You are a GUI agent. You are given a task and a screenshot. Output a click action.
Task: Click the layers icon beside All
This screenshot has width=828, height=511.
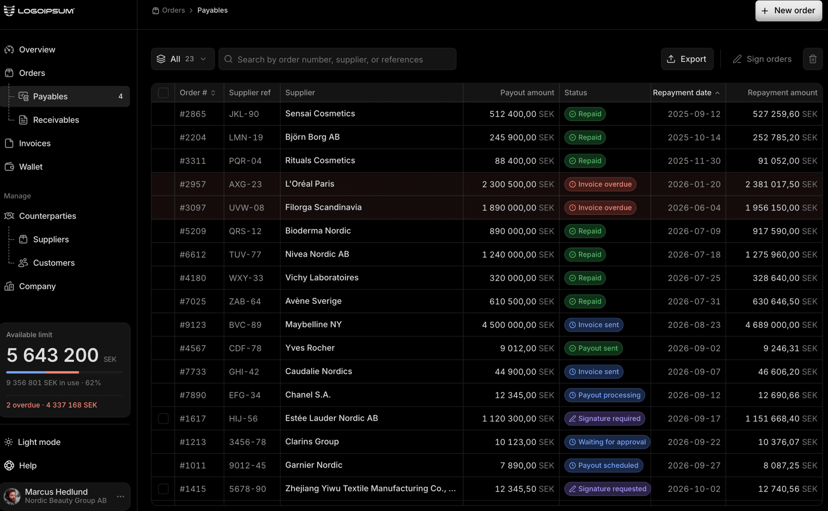point(161,59)
